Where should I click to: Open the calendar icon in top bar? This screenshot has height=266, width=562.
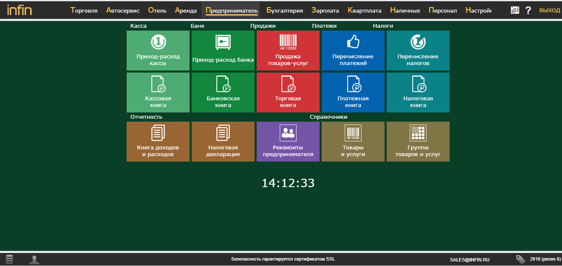tap(515, 10)
